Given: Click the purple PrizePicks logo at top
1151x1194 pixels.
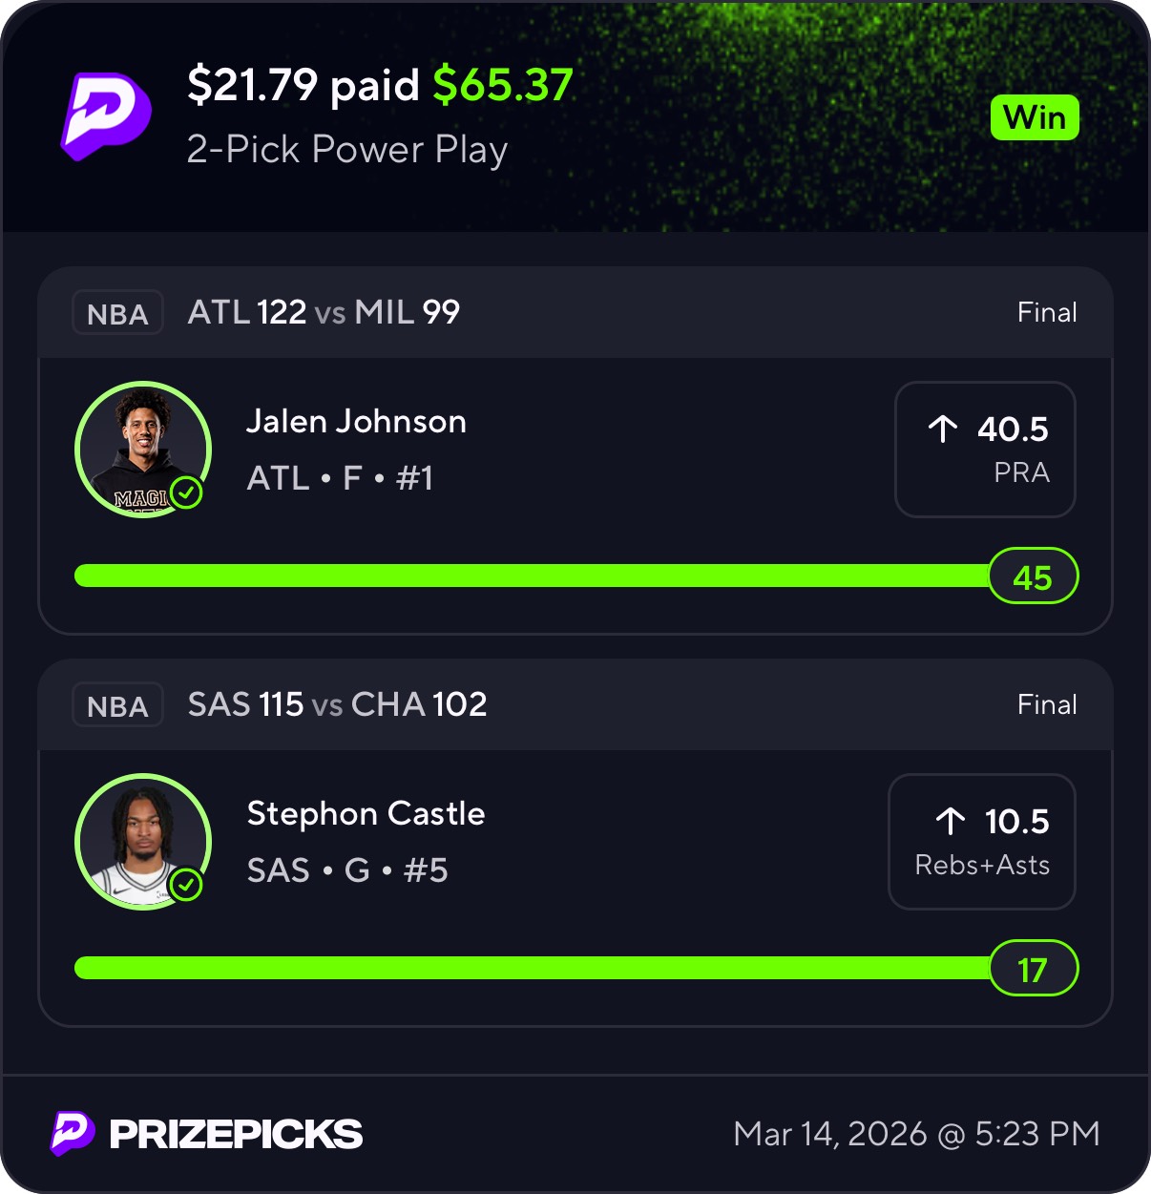Looking at the screenshot, I should pos(107,116).
